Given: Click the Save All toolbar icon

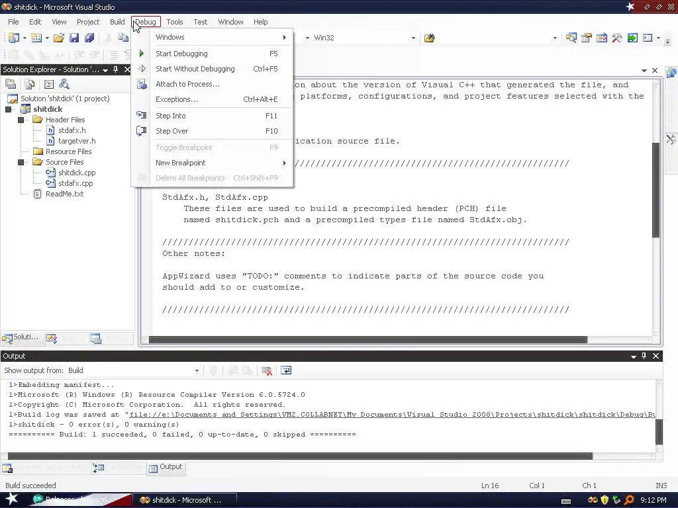Looking at the screenshot, I should point(89,38).
